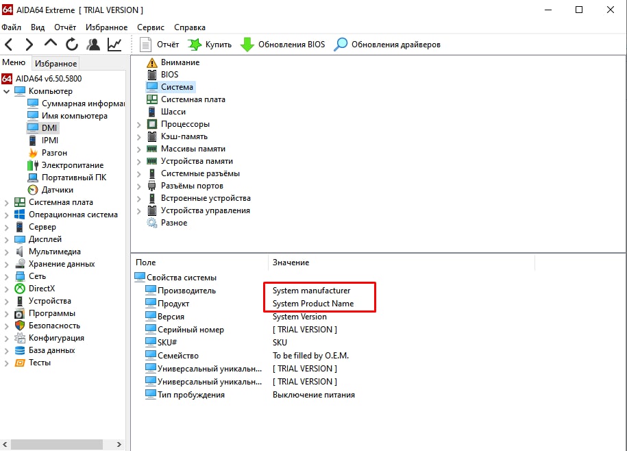Image resolution: width=627 pixels, height=451 pixels.
Task: Open the Избранное menu in menu bar
Action: point(106,27)
